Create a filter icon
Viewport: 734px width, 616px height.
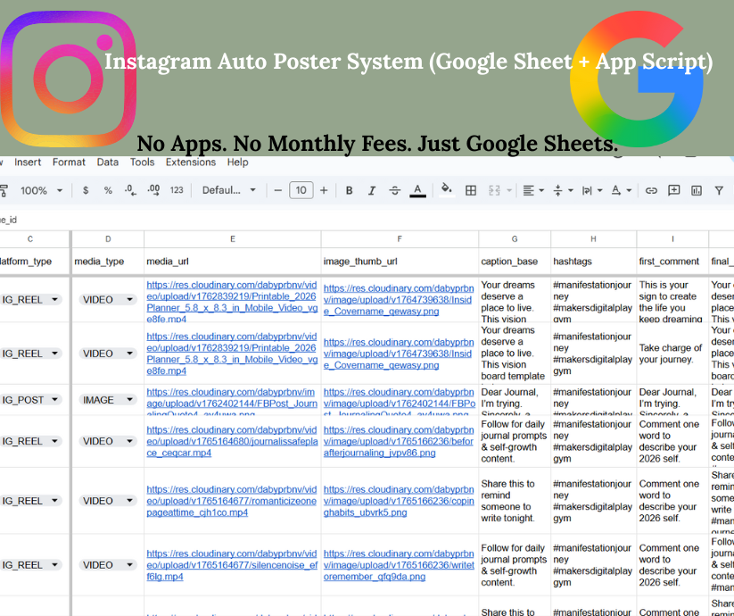pyautogui.click(x=719, y=191)
